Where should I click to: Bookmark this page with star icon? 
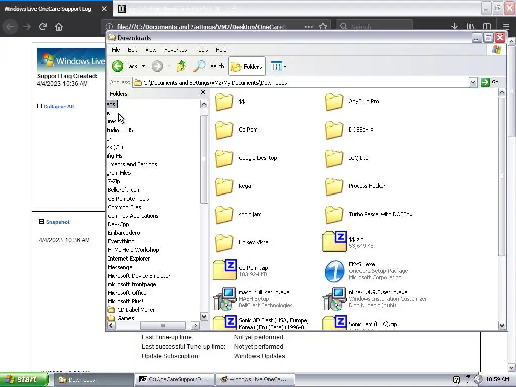323,26
